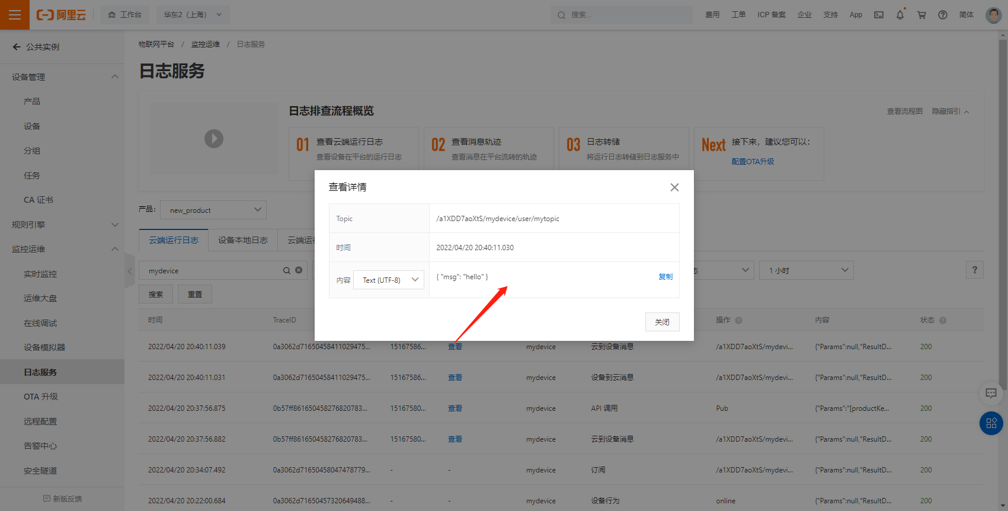Click the device search magnifier icon
This screenshot has width=1008, height=511.
click(x=287, y=270)
